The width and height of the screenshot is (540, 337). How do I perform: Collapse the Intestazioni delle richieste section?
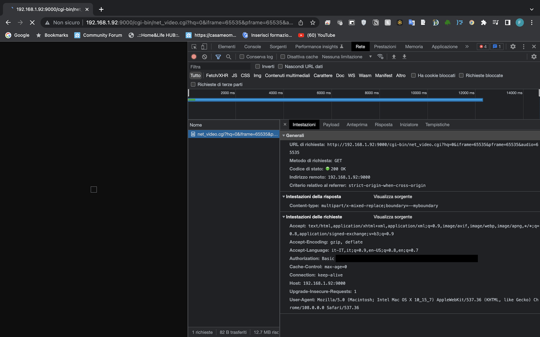tap(284, 217)
